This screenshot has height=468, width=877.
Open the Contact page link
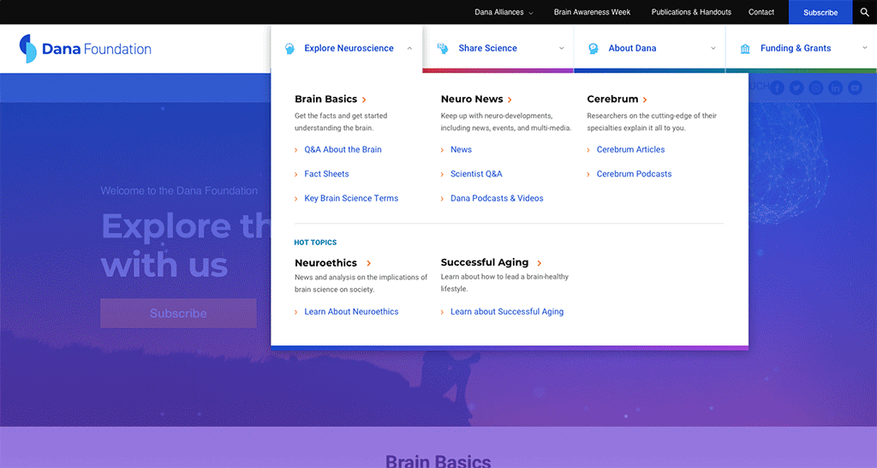point(761,12)
